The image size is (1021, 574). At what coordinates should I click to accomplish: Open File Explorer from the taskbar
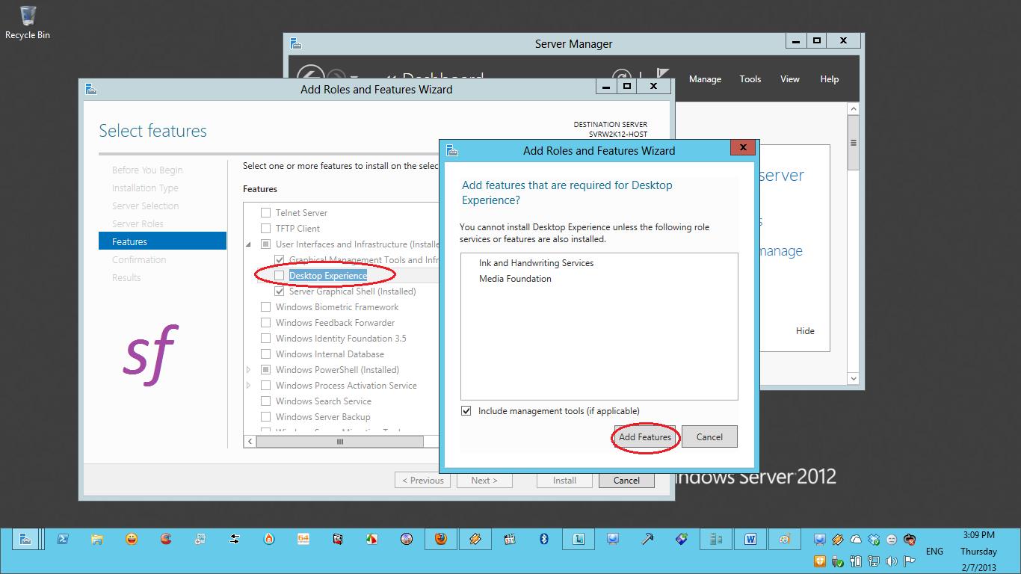tap(97, 539)
